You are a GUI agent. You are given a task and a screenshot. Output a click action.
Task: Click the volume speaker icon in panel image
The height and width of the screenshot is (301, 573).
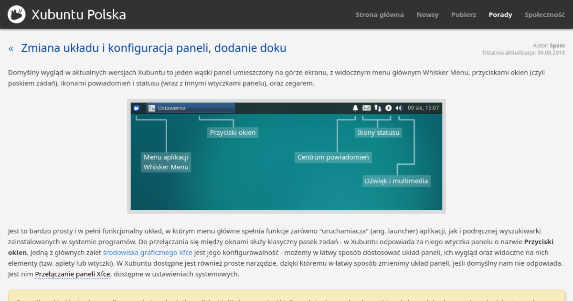click(399, 108)
